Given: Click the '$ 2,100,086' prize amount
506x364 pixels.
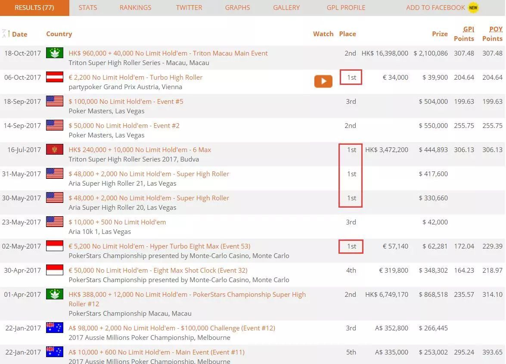Looking at the screenshot, I should pos(431,53).
